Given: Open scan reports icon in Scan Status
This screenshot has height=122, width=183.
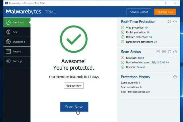Looking at the screenshot, I should pos(158,52).
